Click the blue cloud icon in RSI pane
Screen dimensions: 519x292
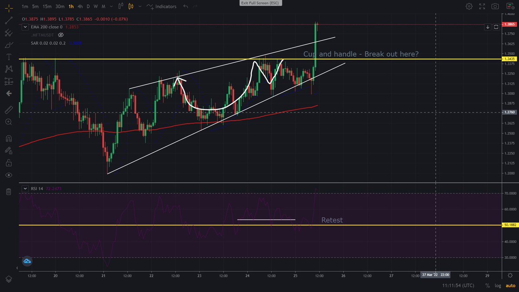pyautogui.click(x=27, y=261)
